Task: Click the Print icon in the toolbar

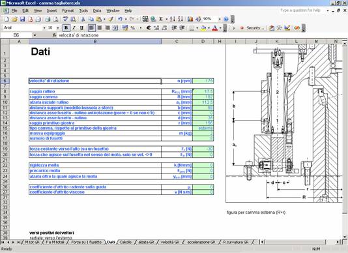Action: pos(48,20)
